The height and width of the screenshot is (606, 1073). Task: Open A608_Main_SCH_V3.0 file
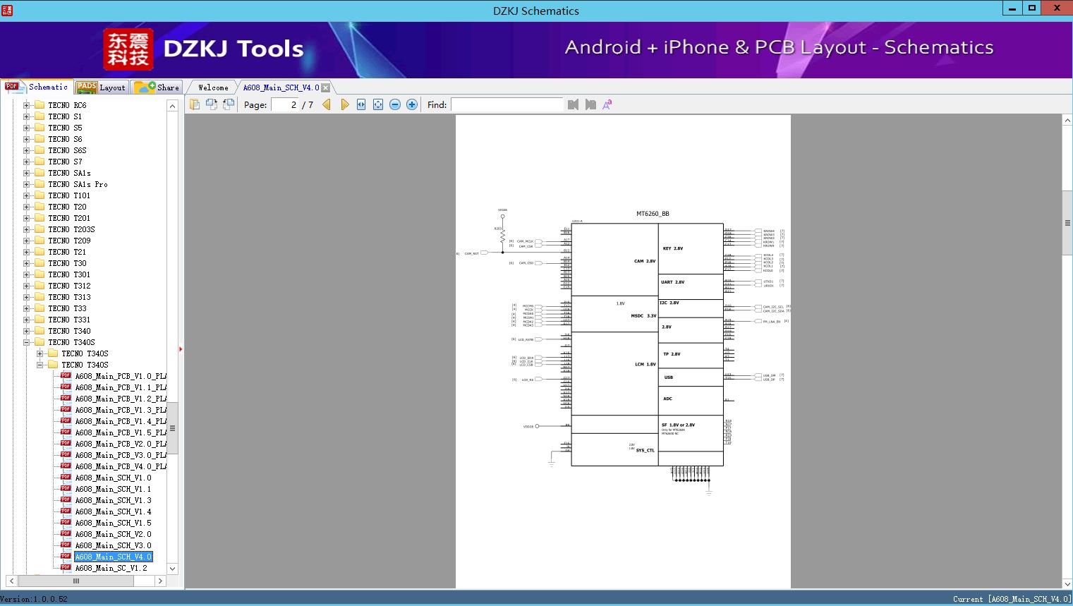pos(113,545)
